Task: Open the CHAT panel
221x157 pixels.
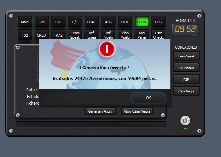Action: tap(91, 22)
